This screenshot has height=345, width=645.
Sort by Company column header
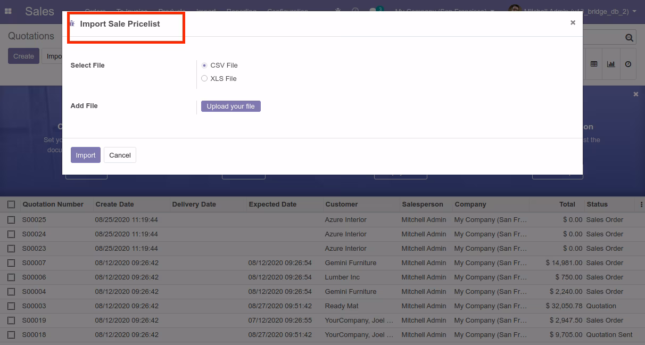470,204
